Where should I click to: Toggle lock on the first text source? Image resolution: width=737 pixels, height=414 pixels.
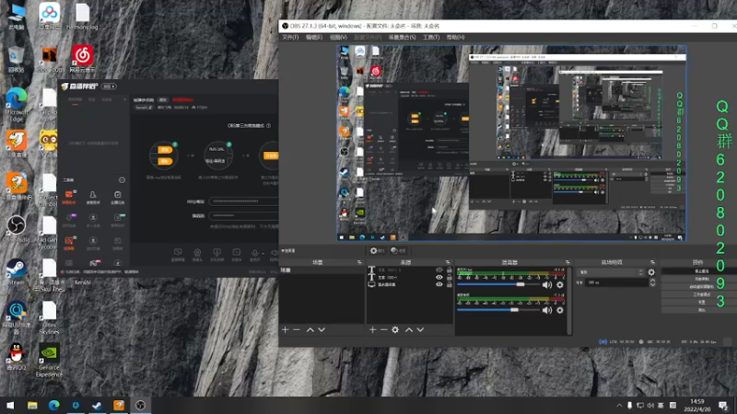449,270
